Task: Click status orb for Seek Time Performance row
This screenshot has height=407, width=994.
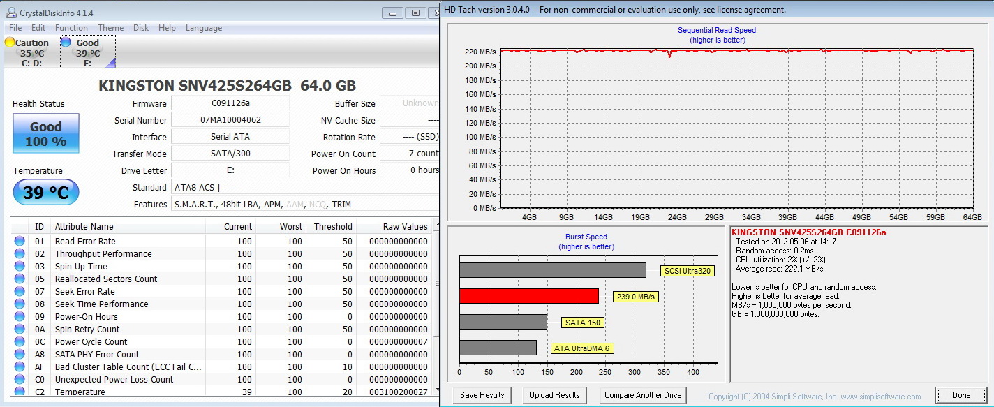Action: (20, 304)
